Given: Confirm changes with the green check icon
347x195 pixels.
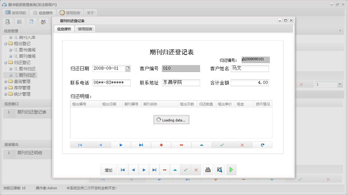Looking at the screenshot, I should [x=222, y=145].
